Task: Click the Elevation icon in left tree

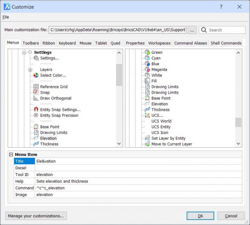Action: pos(36,138)
